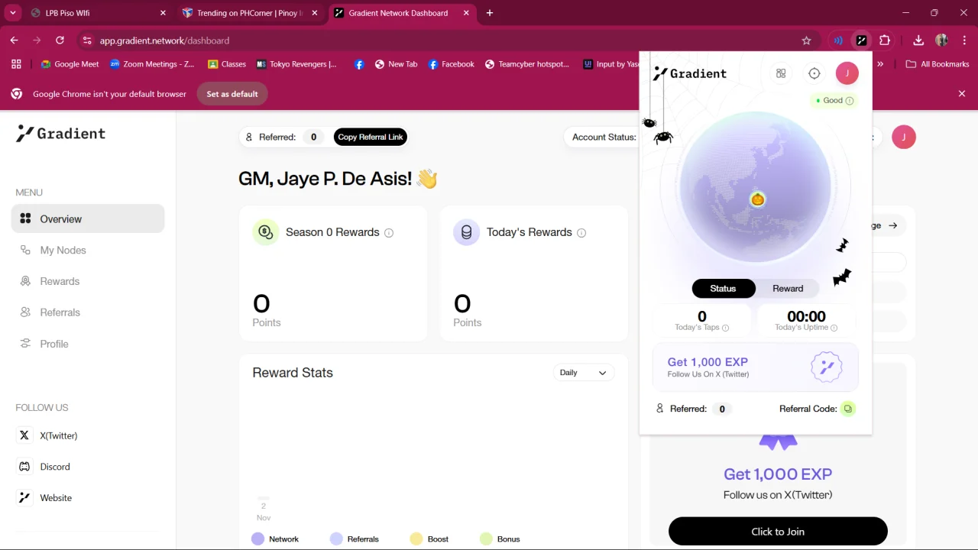Open the Chrome profile avatar
This screenshot has height=550, width=978.
(x=941, y=40)
